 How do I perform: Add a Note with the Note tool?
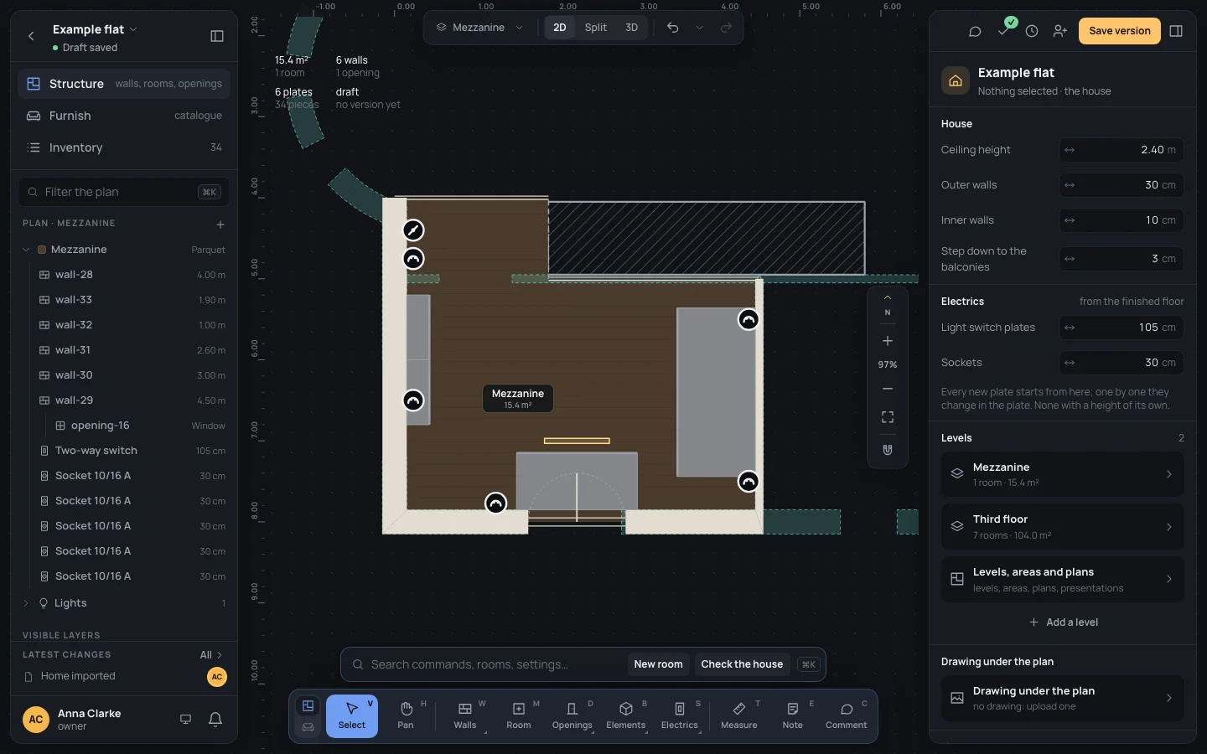[x=793, y=715]
